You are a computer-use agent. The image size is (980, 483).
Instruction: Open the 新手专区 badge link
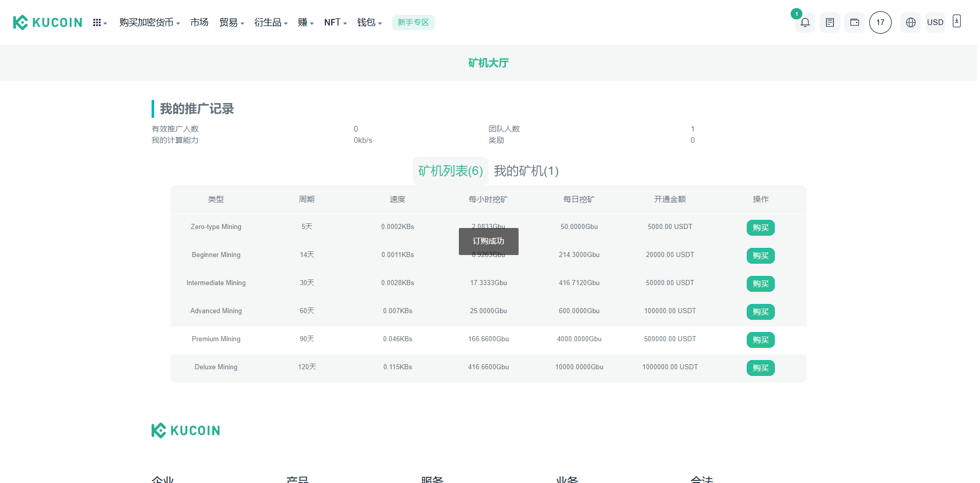pyautogui.click(x=413, y=22)
